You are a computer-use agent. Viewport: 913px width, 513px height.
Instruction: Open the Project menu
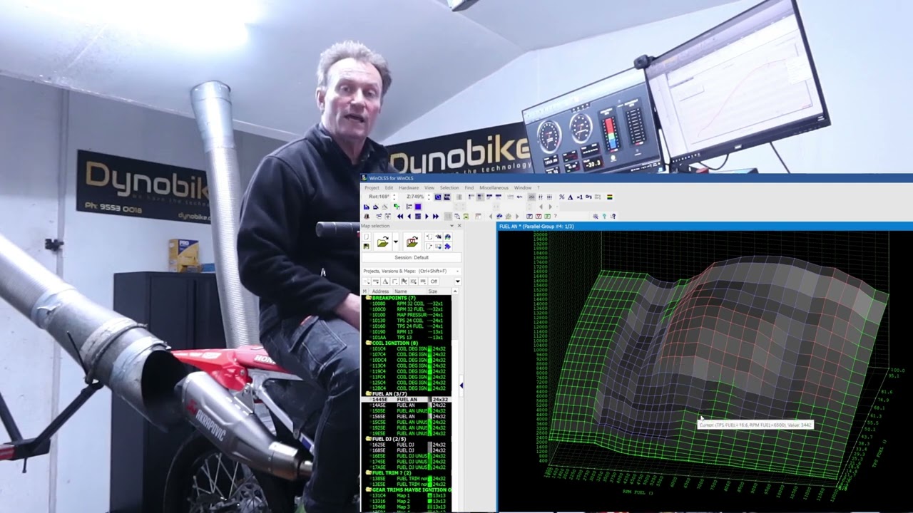pyautogui.click(x=372, y=187)
